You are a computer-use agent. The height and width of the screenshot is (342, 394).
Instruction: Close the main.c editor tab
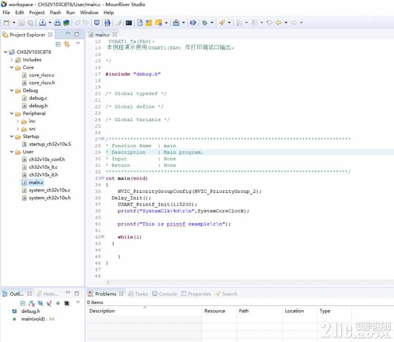115,34
